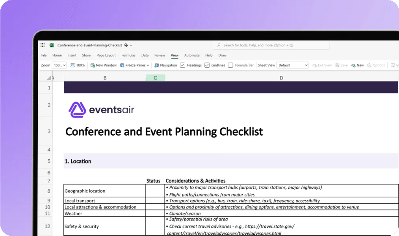Click the eventsair logo image
This screenshot has width=399, height=236.
point(101,110)
